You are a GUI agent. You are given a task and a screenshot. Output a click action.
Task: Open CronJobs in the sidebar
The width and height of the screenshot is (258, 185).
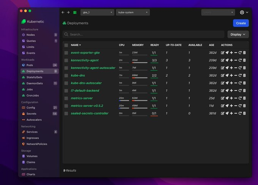click(39, 95)
